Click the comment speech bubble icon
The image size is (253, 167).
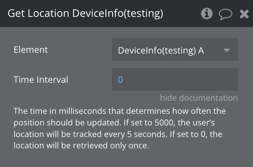pos(225,14)
